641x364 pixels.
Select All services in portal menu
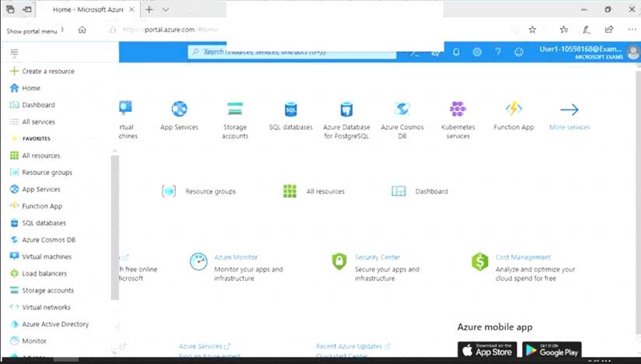[x=33, y=121]
